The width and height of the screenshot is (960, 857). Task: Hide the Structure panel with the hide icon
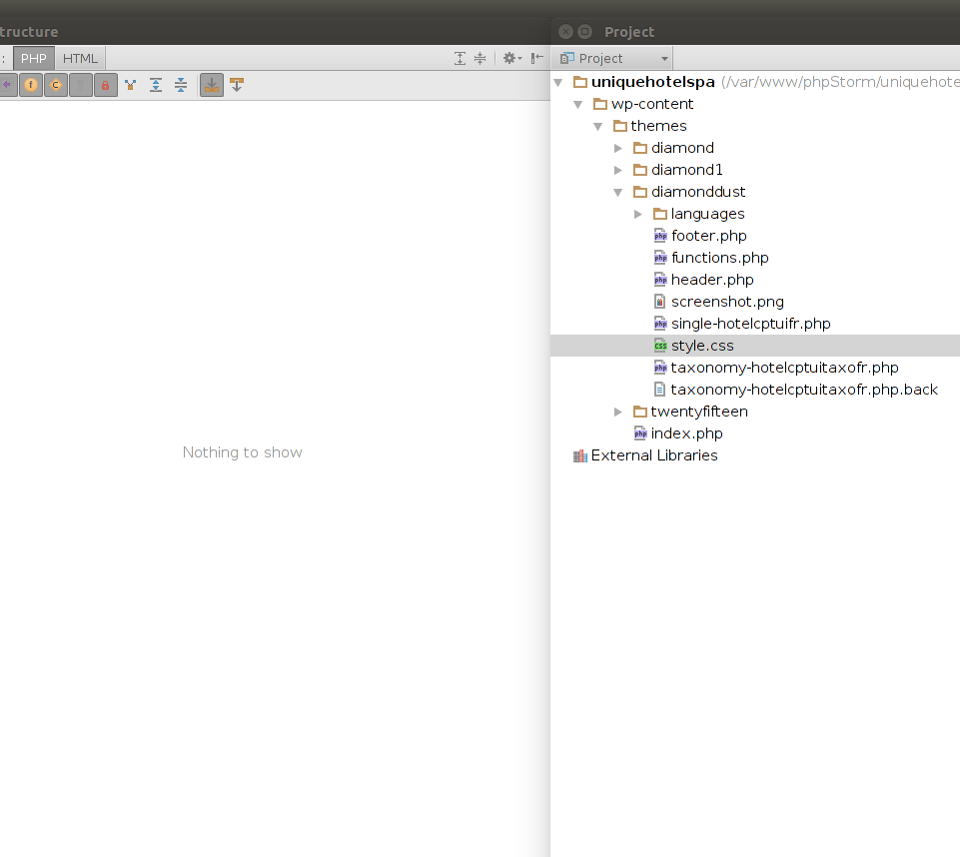(x=536, y=58)
